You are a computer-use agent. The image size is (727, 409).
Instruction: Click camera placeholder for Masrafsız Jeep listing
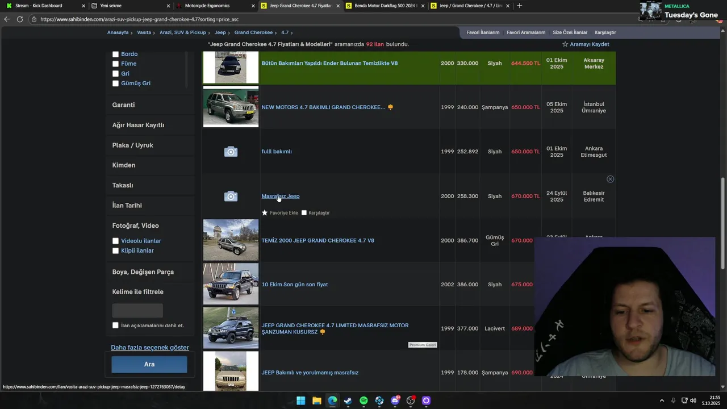pos(231,197)
